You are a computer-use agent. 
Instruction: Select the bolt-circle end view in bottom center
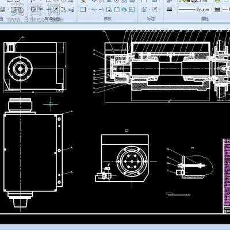coord(132,162)
